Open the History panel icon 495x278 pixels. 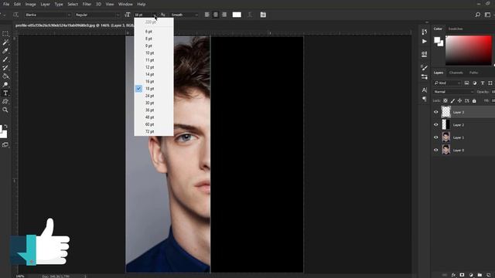tap(425, 32)
